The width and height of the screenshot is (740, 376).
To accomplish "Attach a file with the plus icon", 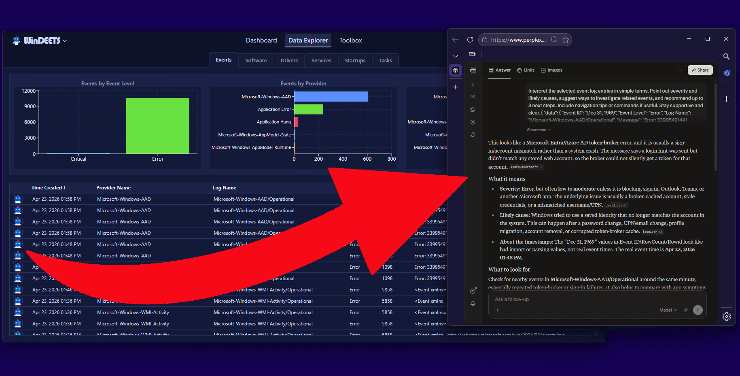I will pyautogui.click(x=497, y=310).
